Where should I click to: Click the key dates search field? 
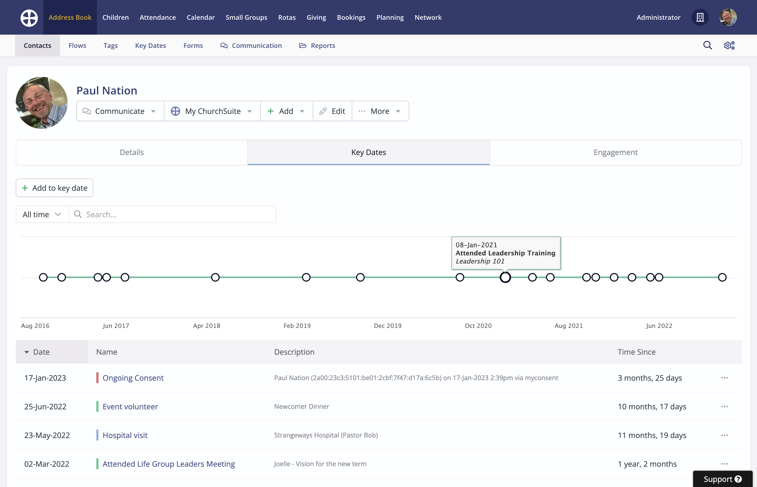coord(177,214)
